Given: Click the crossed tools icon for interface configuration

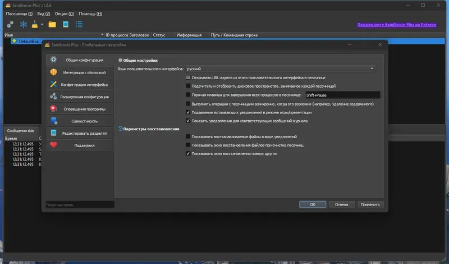Looking at the screenshot, I should pos(53,84).
